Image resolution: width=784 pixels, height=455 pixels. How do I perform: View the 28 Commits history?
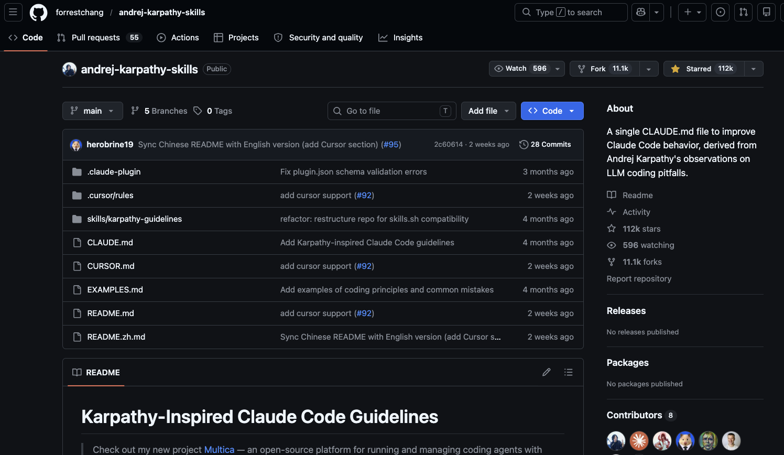pos(545,144)
